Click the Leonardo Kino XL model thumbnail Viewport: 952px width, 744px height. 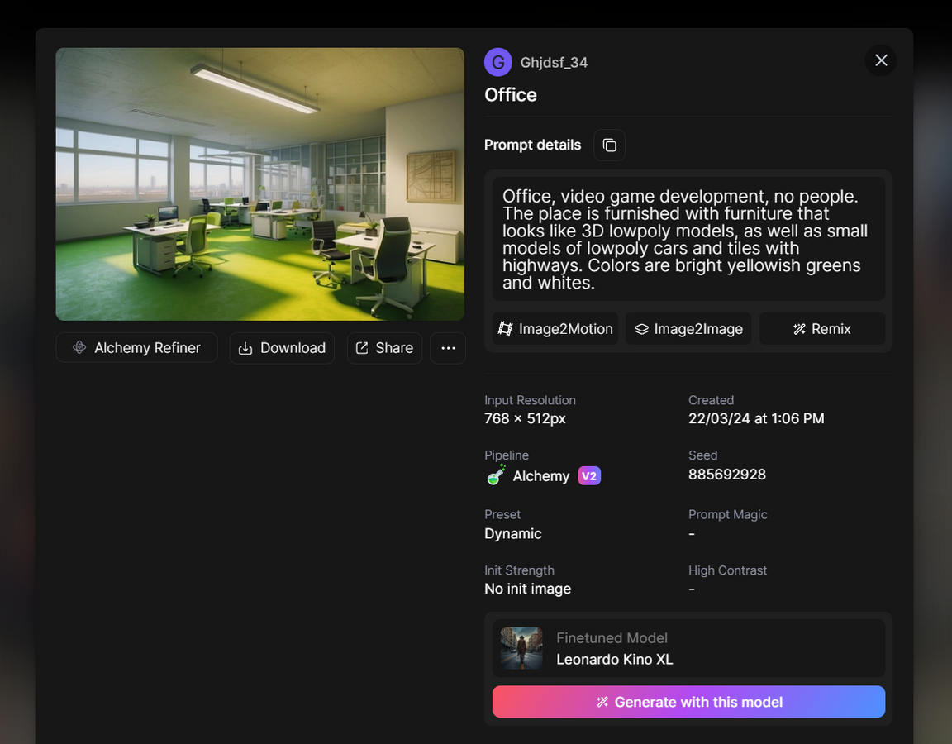[521, 648]
